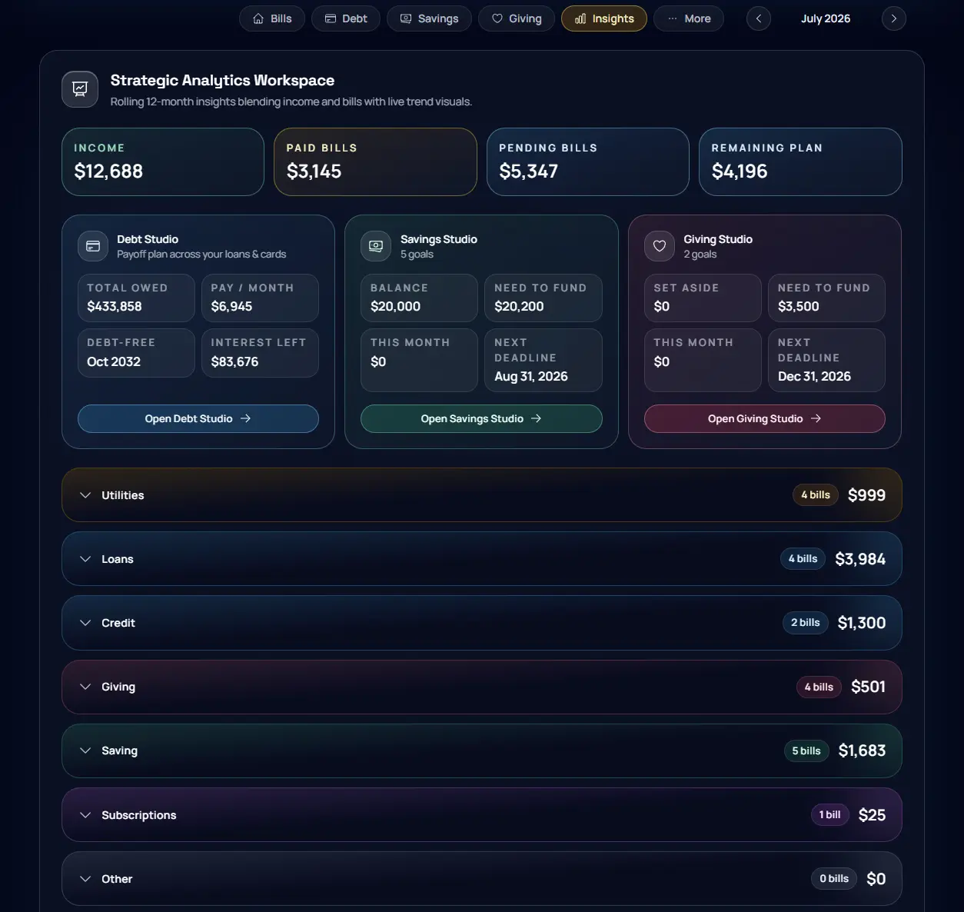Viewport: 964px width, 912px height.
Task: Click the Giving Studio heart icon
Action: point(659,246)
